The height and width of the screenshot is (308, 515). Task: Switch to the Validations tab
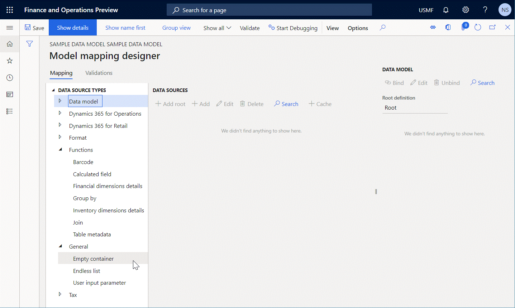point(99,73)
